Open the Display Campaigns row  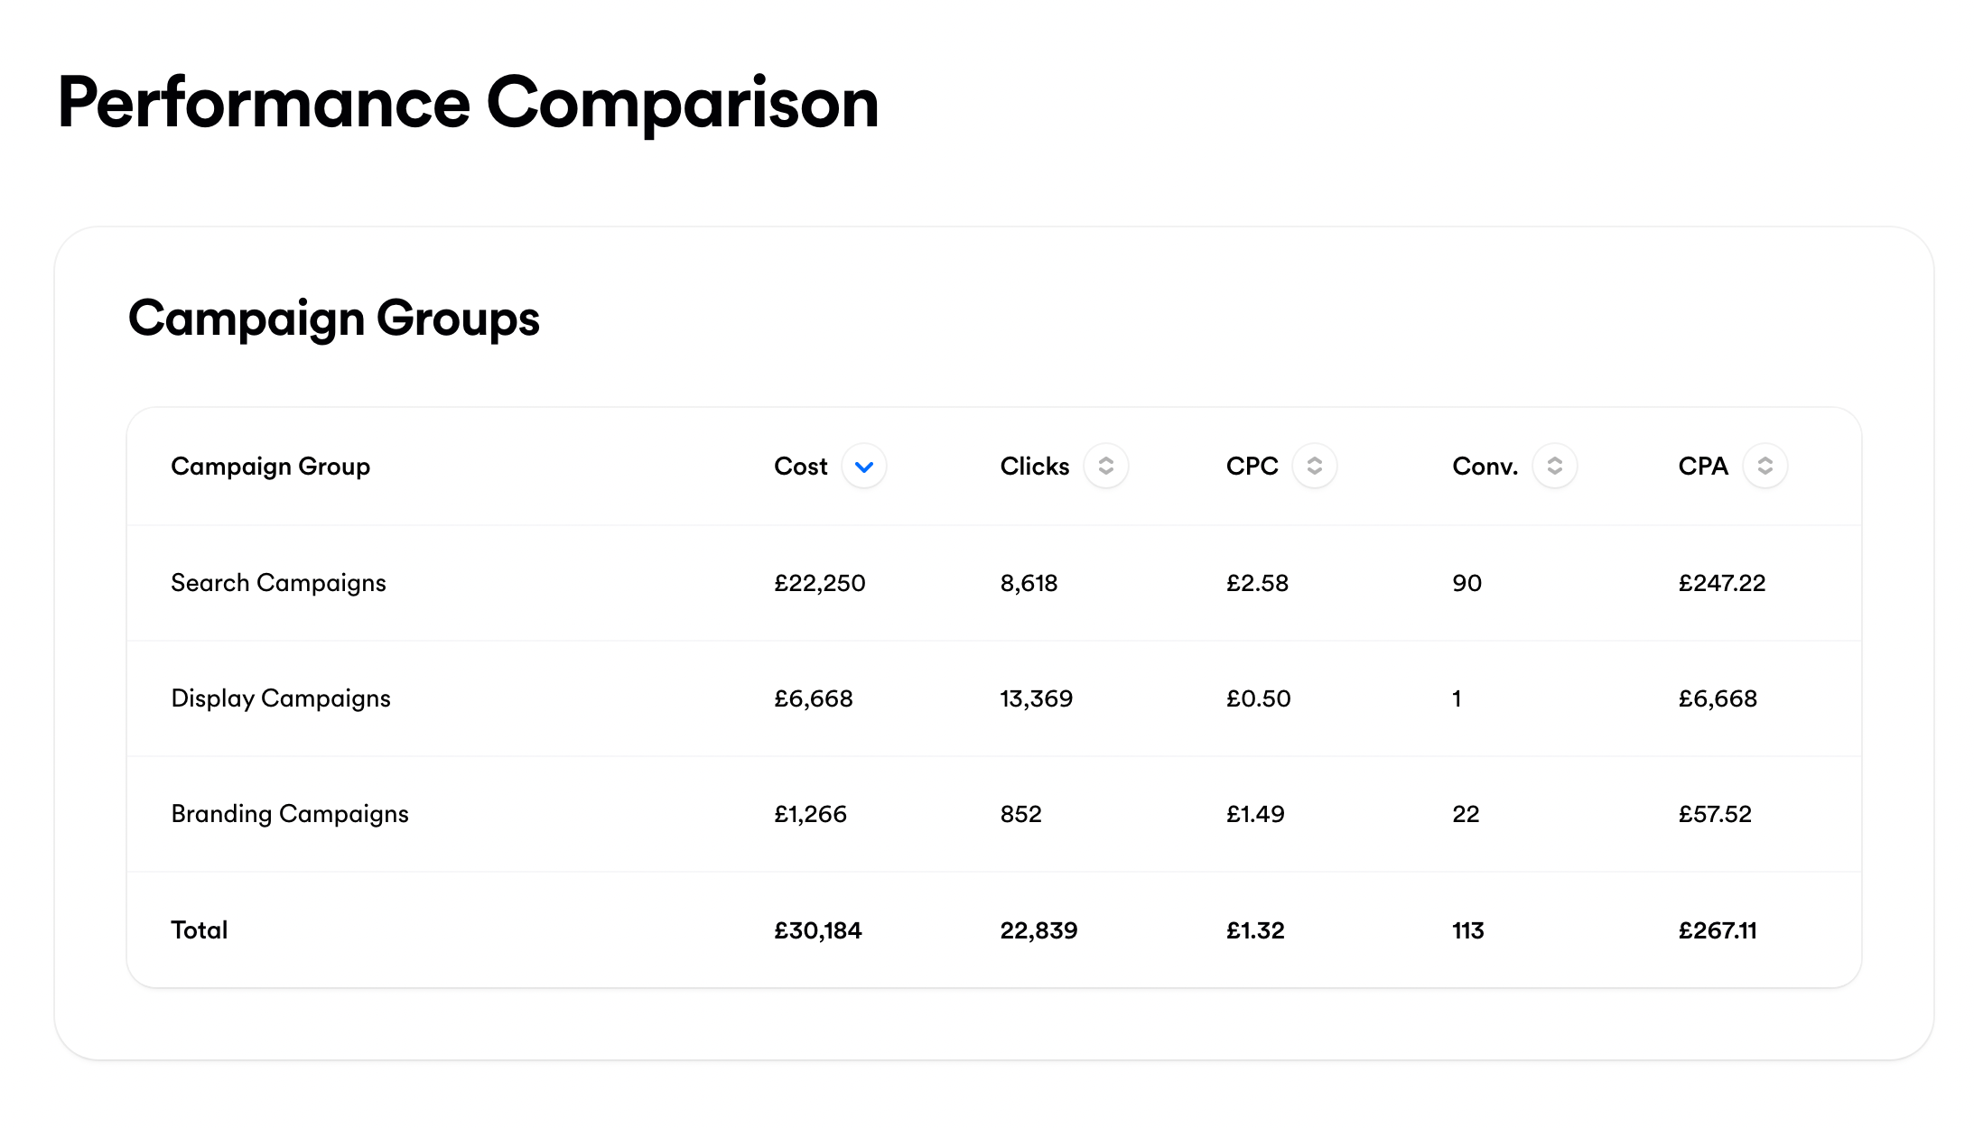coord(280,698)
